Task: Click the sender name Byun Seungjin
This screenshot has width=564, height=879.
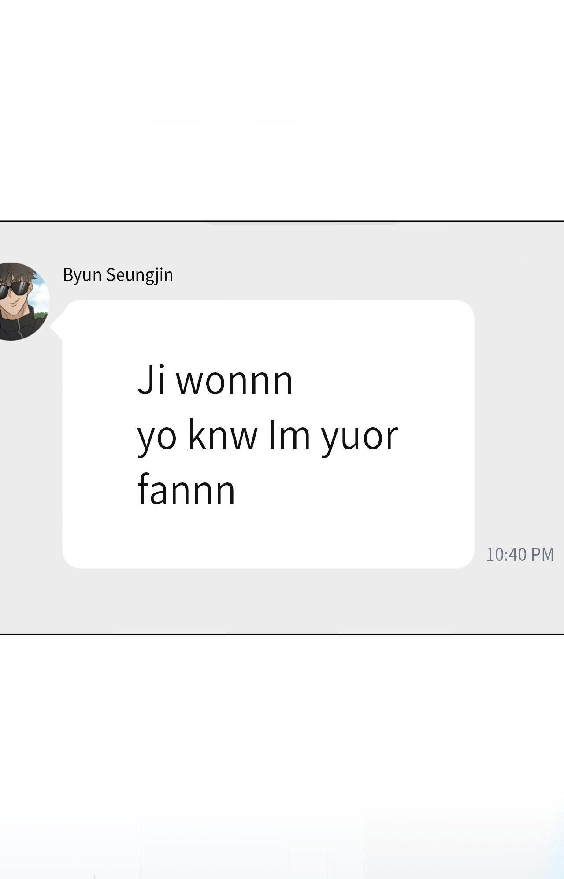Action: 118,275
